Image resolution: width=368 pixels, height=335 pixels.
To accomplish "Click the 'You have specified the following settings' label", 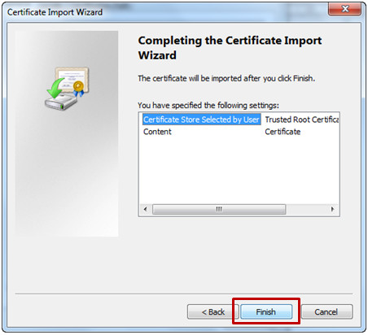I will pyautogui.click(x=208, y=105).
